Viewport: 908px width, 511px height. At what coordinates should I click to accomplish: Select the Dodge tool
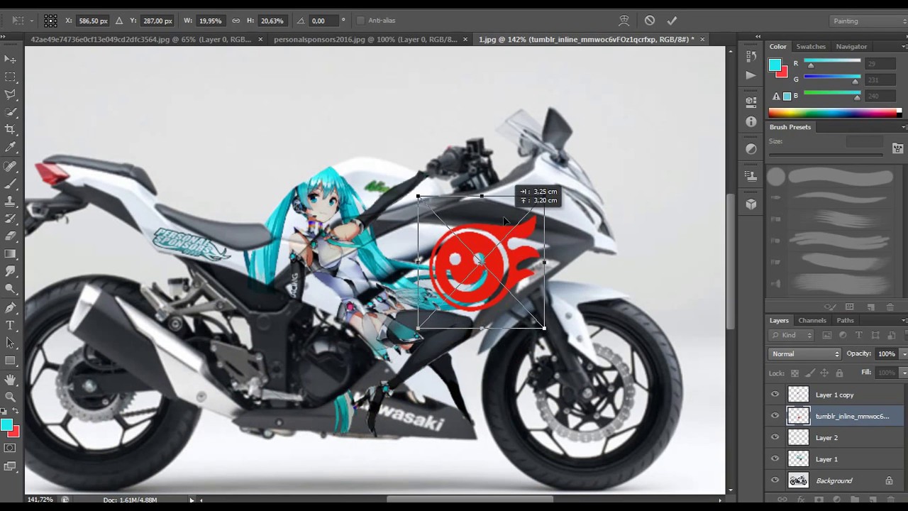(10, 289)
